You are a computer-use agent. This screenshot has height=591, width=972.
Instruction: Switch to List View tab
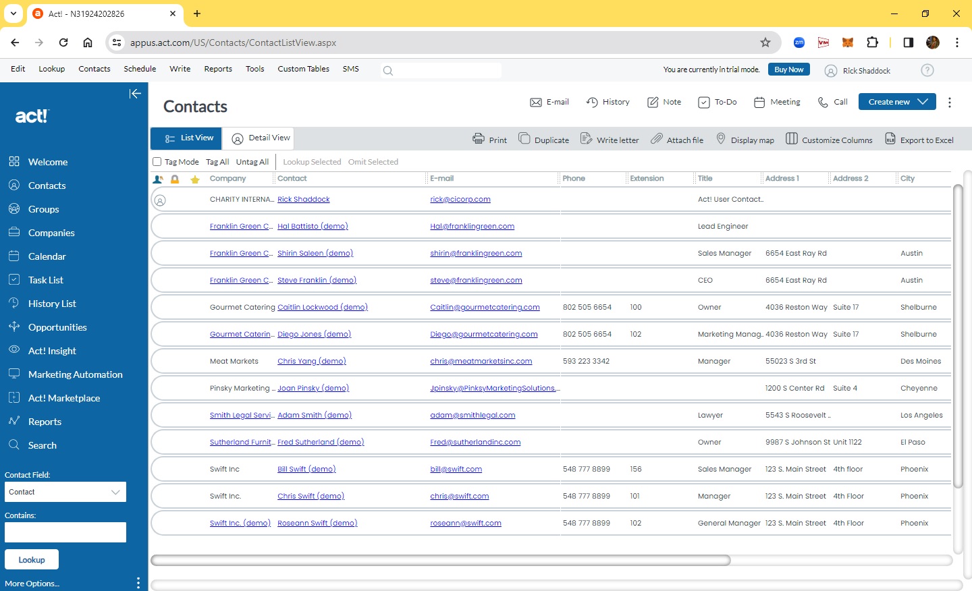[x=186, y=138]
